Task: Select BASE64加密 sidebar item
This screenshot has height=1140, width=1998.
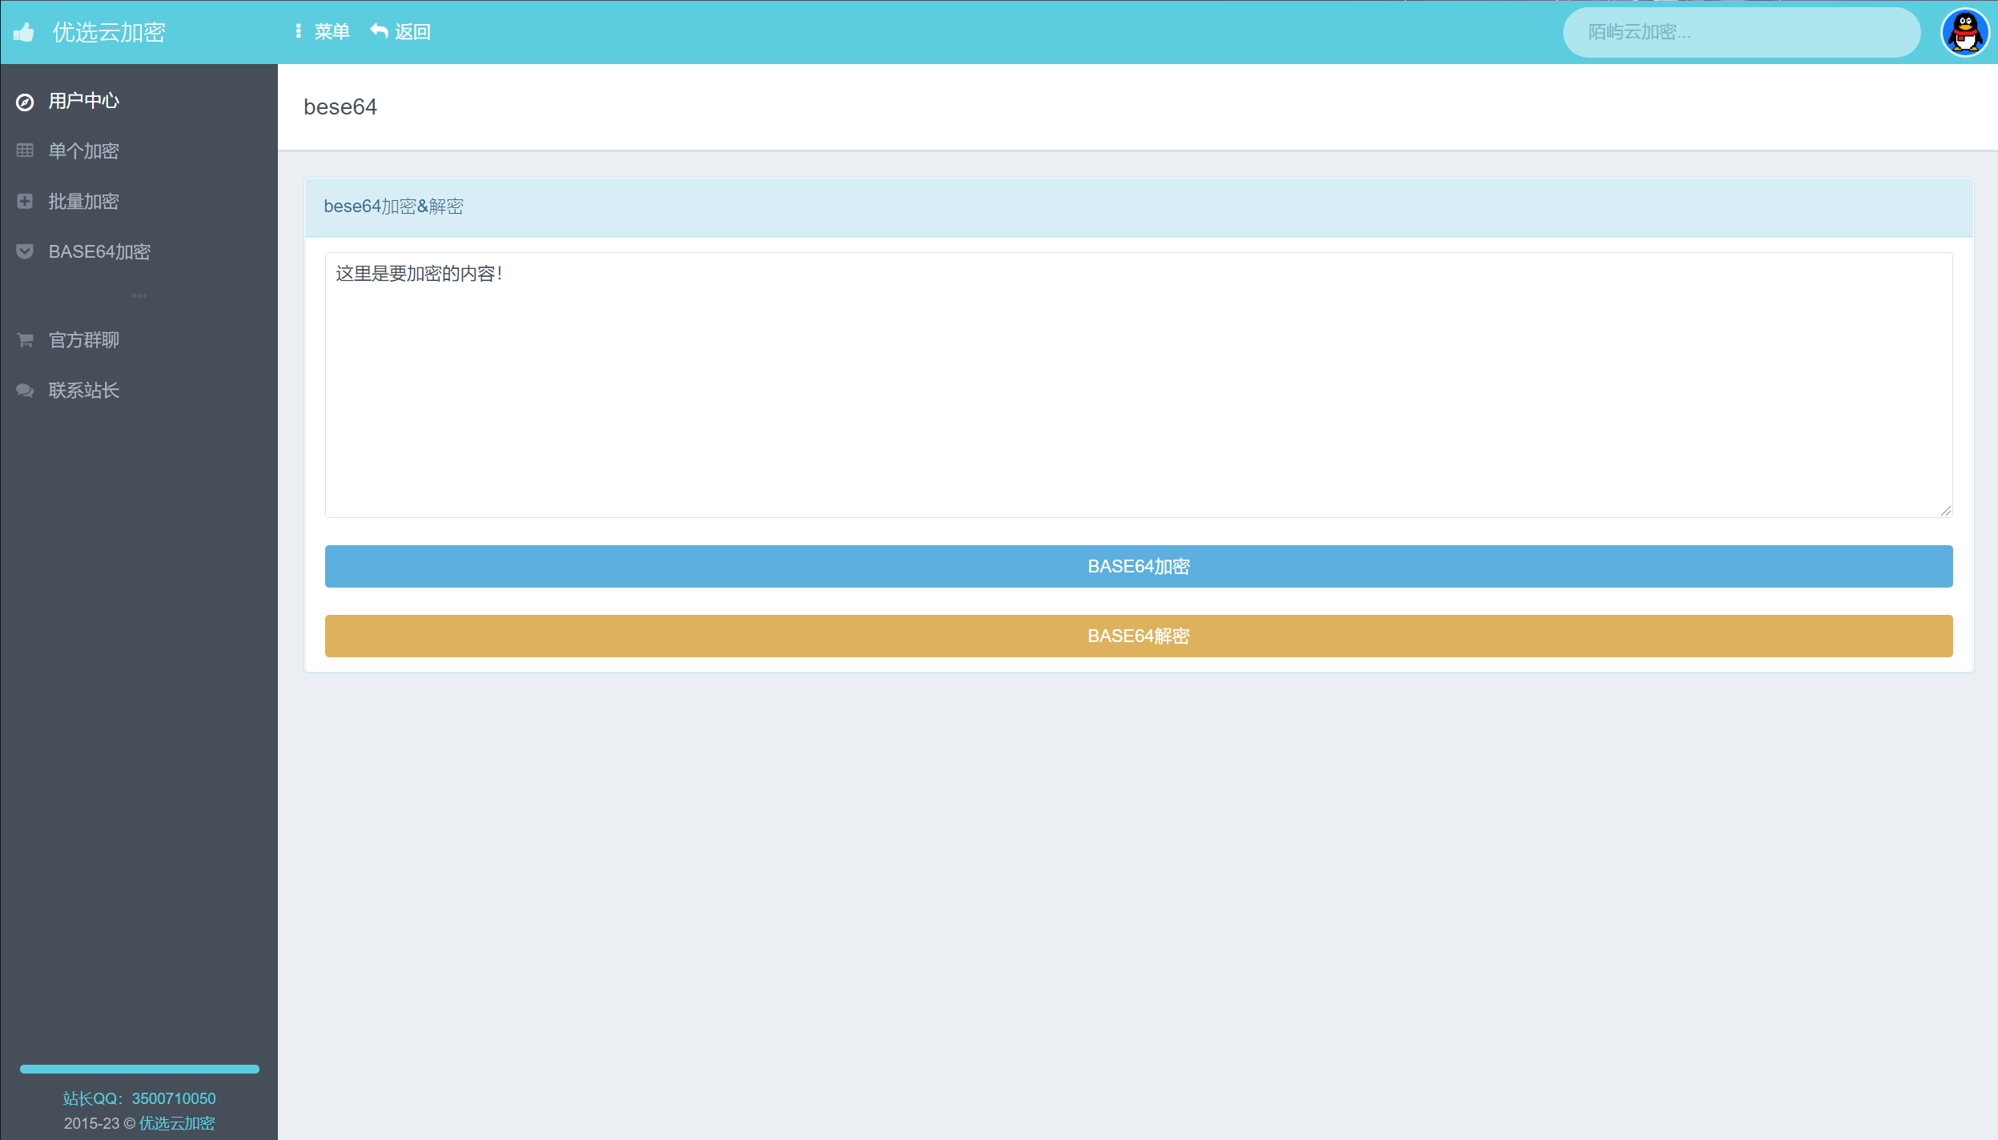Action: [99, 252]
